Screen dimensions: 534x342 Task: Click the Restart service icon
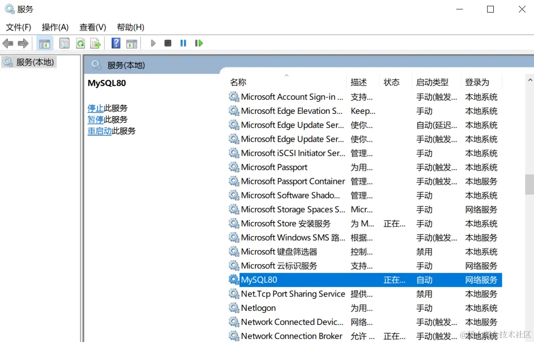pyautogui.click(x=199, y=43)
